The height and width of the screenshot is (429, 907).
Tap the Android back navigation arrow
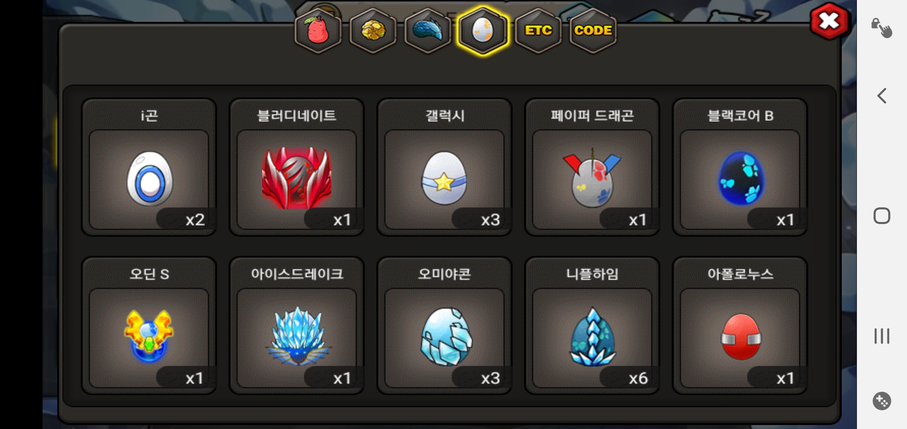pos(882,96)
